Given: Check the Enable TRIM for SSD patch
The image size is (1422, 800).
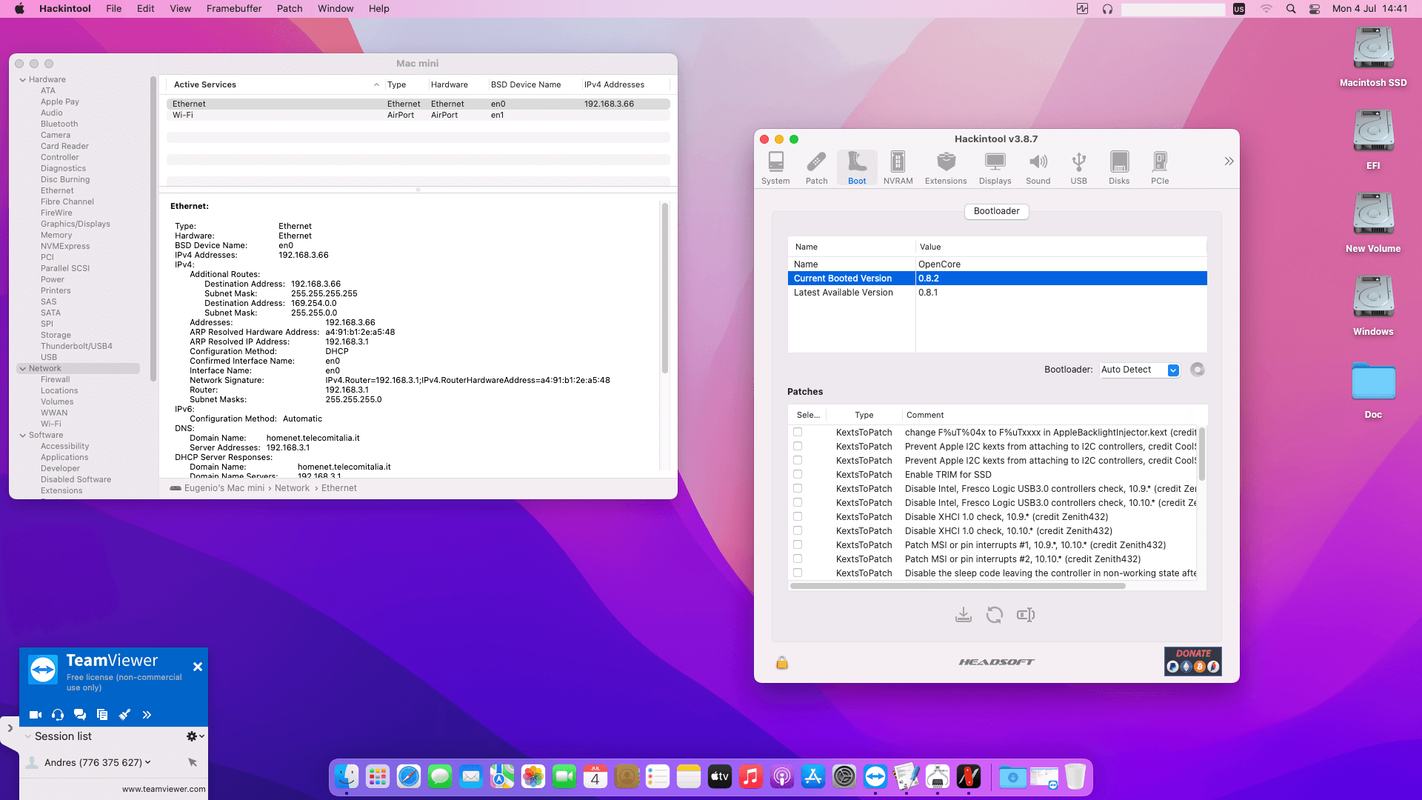Looking at the screenshot, I should tap(798, 474).
